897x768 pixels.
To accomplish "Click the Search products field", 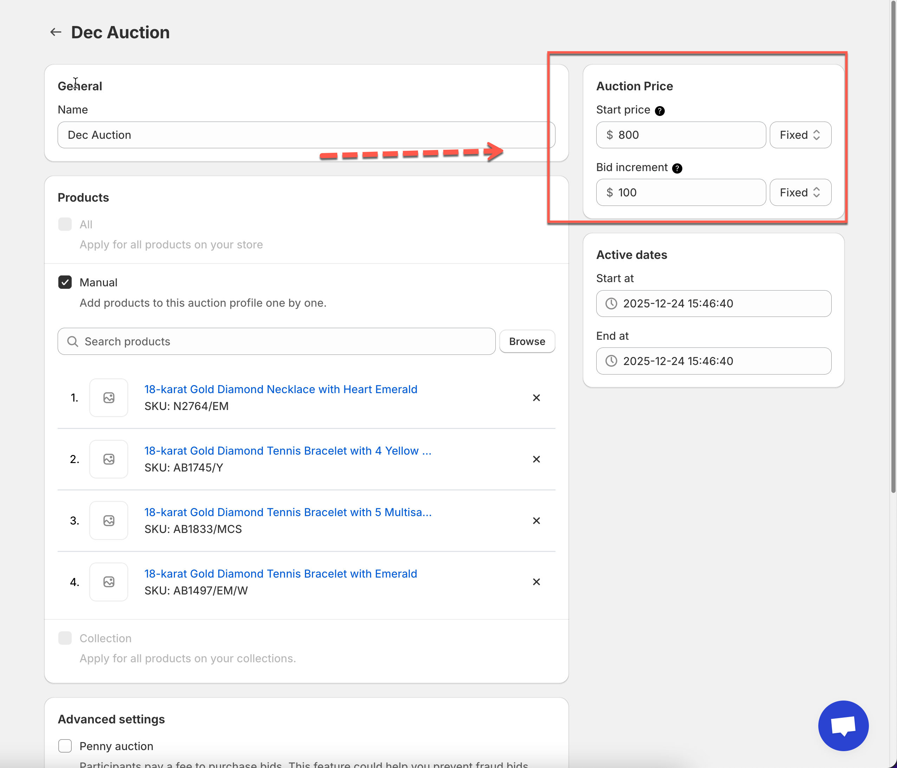I will 276,341.
